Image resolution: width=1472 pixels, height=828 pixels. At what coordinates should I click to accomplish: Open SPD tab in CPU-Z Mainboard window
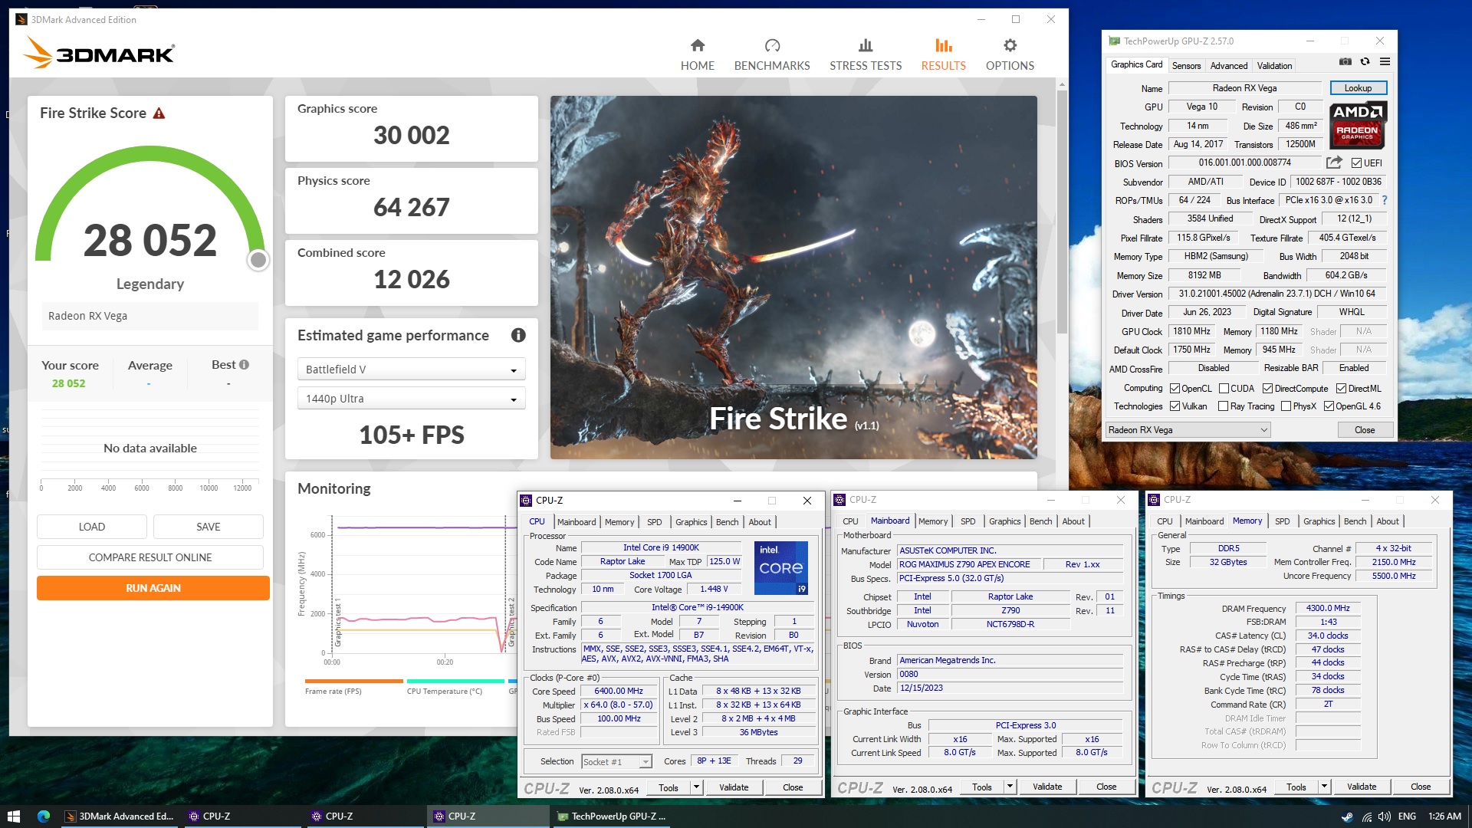(968, 521)
